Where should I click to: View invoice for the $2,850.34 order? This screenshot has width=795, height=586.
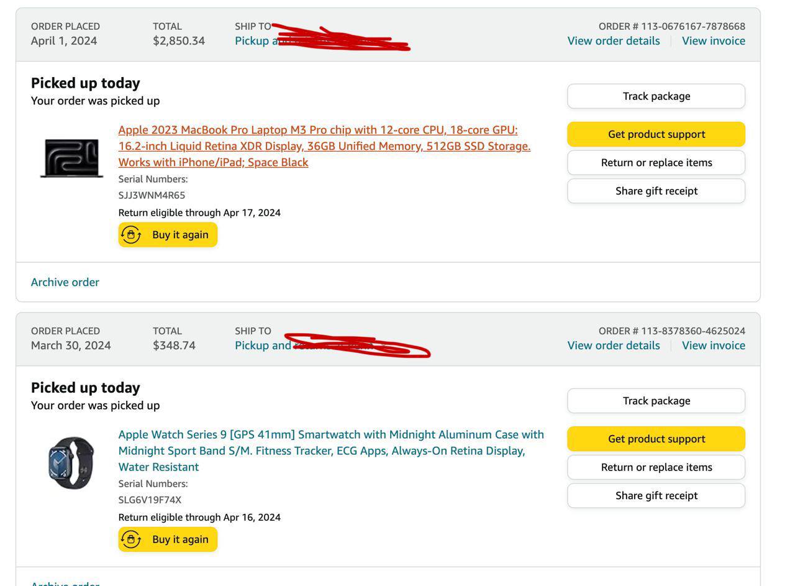point(713,41)
